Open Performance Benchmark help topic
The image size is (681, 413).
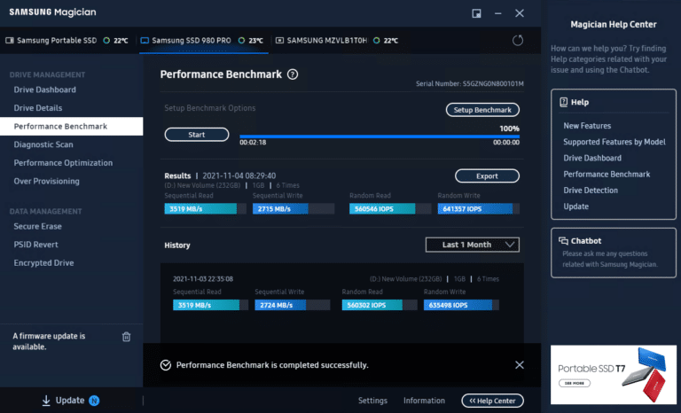click(607, 174)
